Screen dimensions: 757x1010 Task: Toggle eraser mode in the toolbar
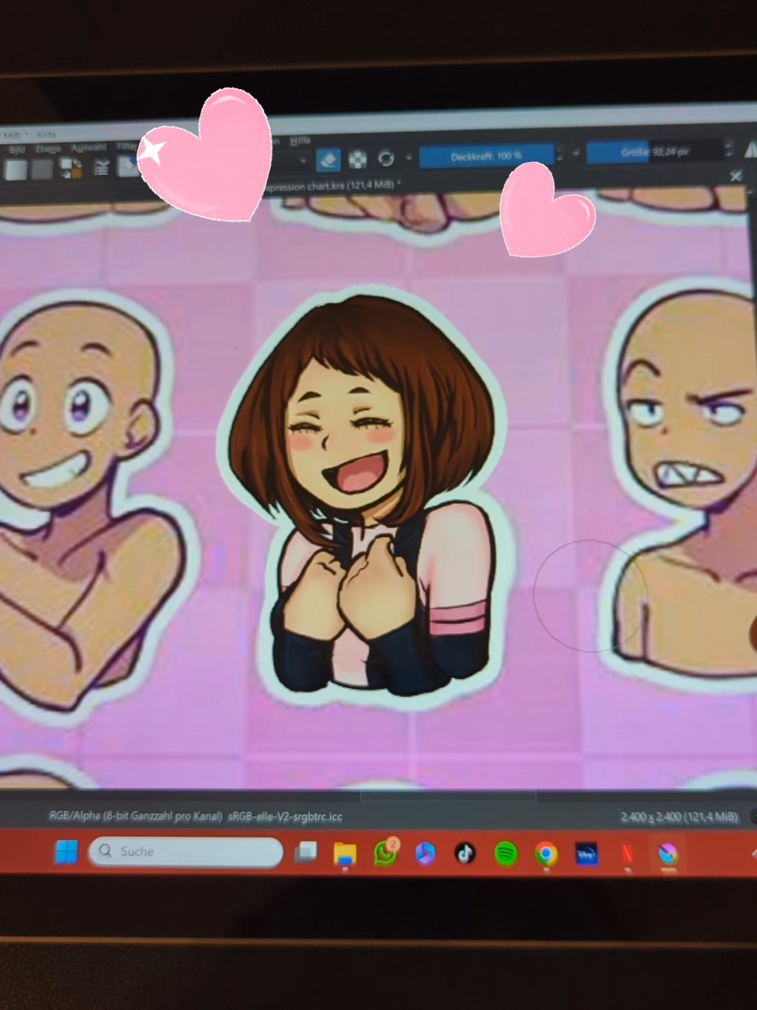point(329,159)
